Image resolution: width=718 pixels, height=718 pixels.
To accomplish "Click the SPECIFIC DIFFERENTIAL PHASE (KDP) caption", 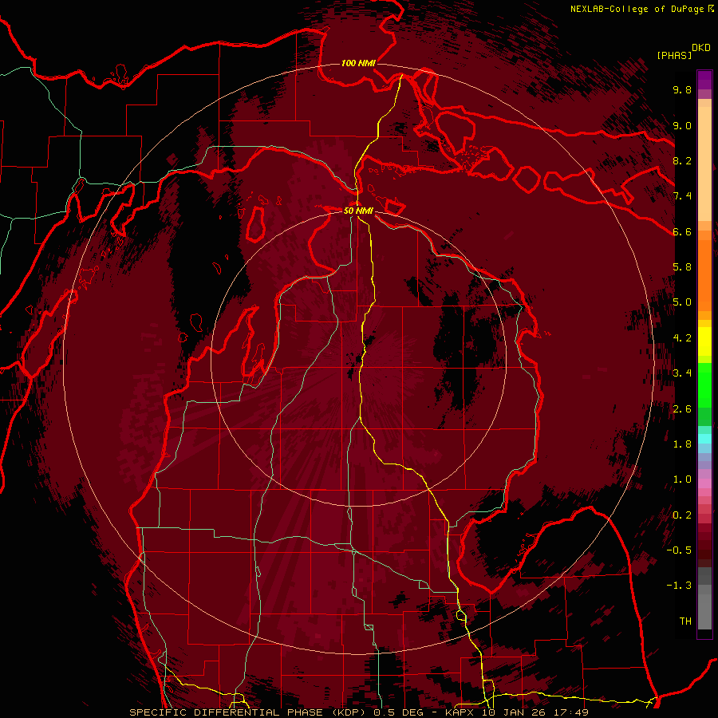I will click(x=248, y=712).
